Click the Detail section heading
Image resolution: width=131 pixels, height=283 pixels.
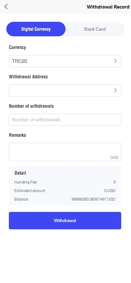20,173
